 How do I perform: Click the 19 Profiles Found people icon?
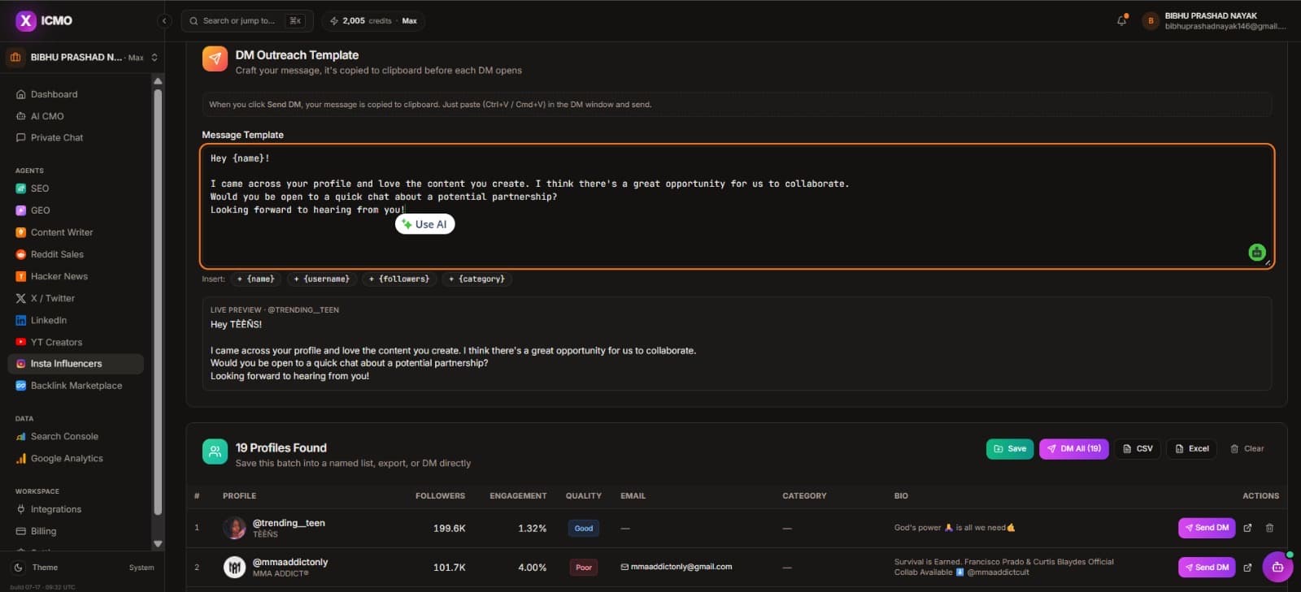[x=215, y=452]
